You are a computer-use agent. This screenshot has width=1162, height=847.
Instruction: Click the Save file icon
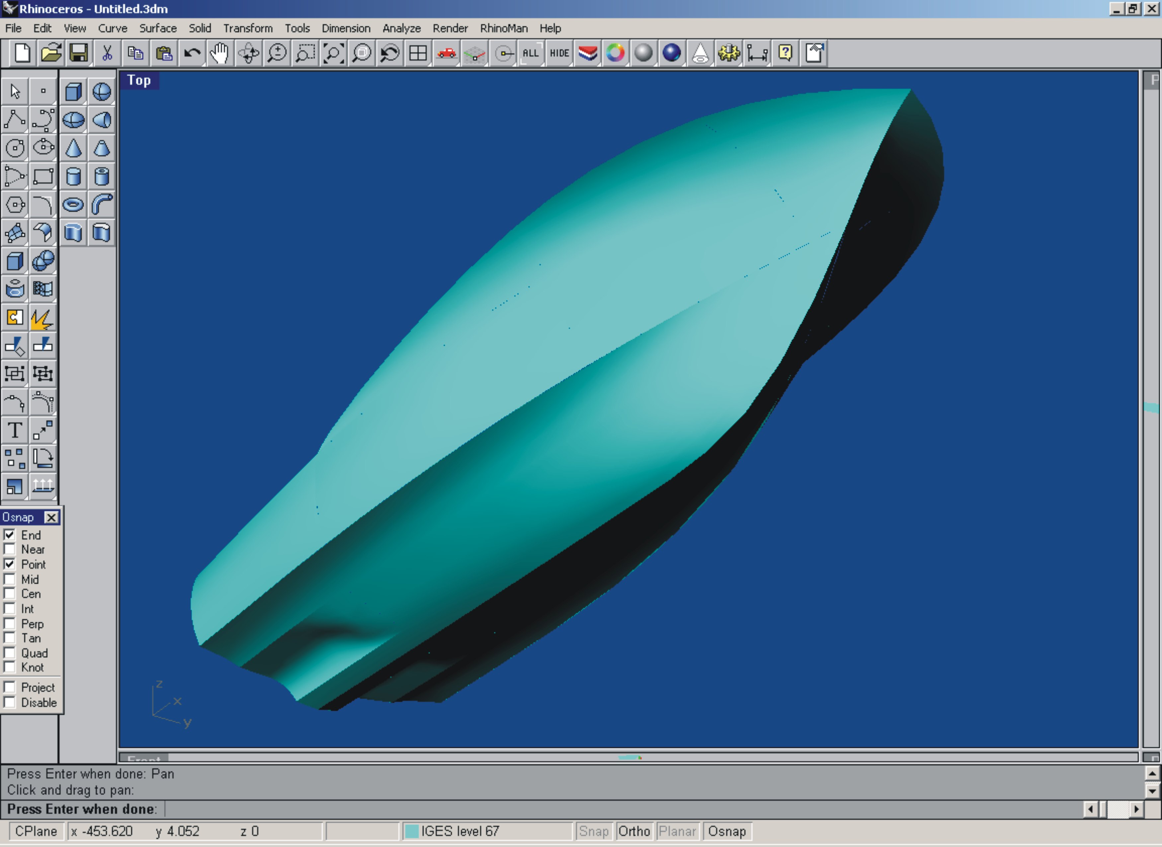78,53
